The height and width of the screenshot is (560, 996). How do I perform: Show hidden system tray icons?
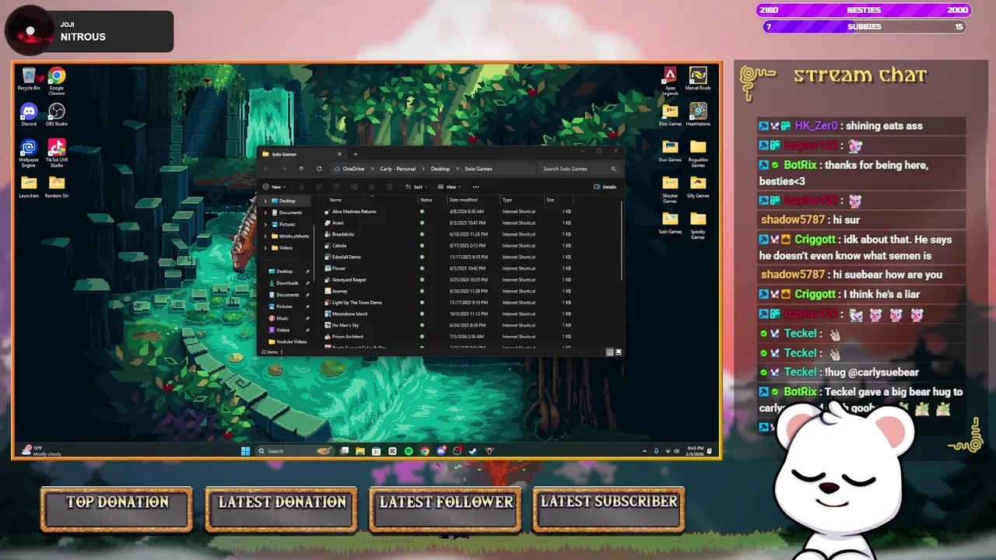tap(644, 451)
